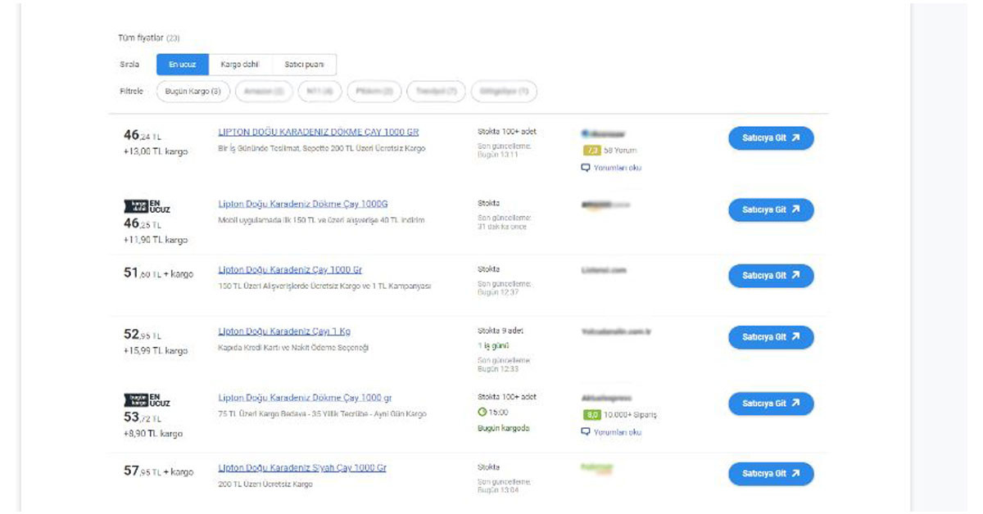
Task: Go to seller of the 51,60 TL offer
Action: pos(771,276)
